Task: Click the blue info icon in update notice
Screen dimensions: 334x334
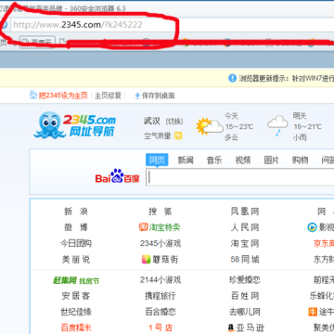Action: pos(232,78)
